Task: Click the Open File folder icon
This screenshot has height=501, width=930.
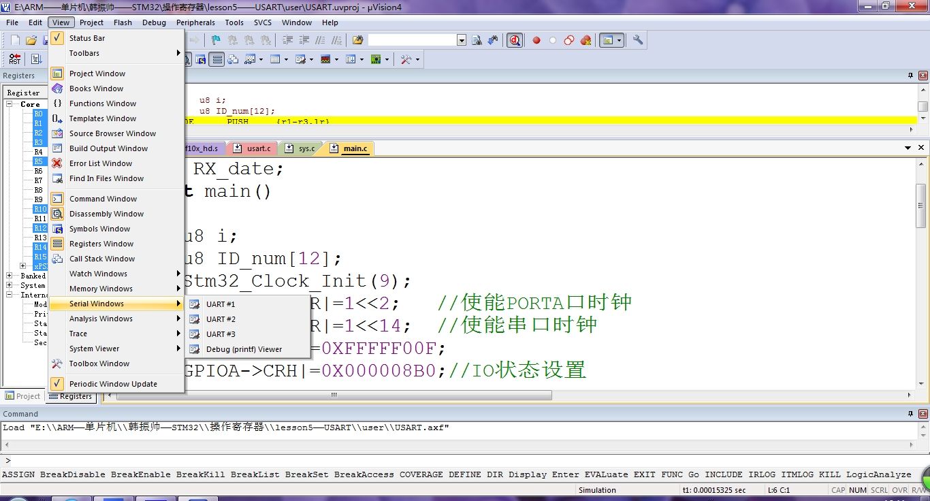Action: [31, 40]
